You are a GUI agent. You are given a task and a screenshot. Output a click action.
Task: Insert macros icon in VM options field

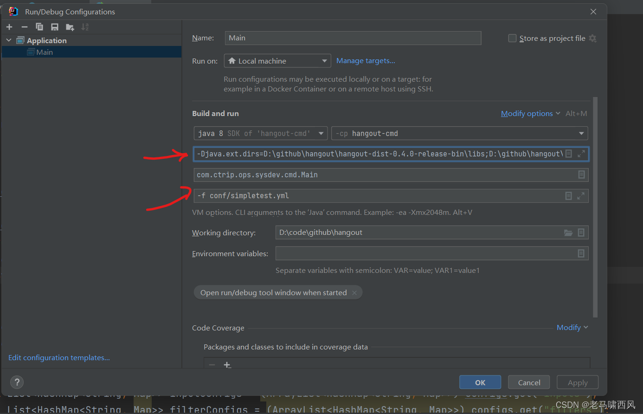coord(568,154)
